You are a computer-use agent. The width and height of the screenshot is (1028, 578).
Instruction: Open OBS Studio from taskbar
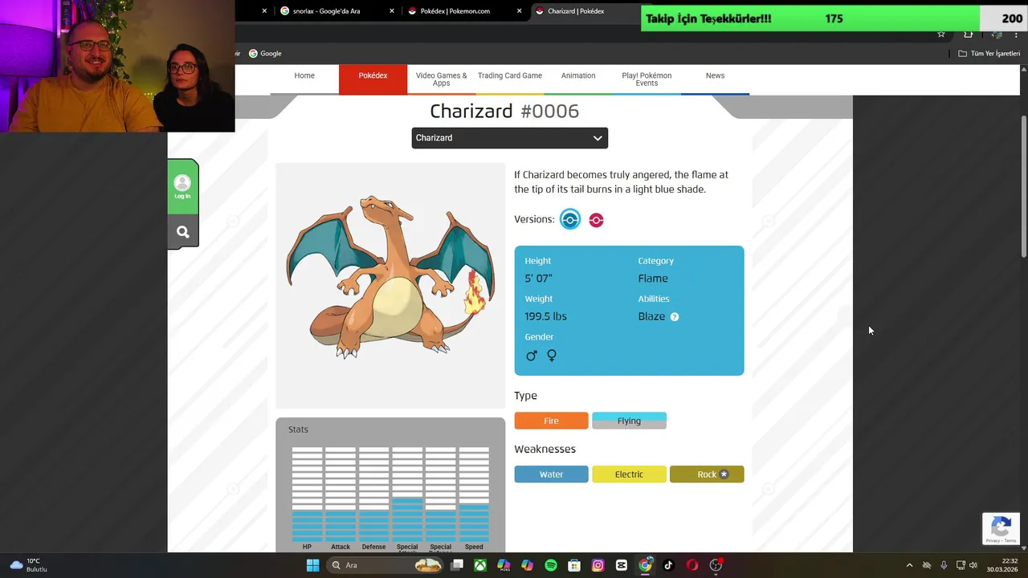click(716, 565)
